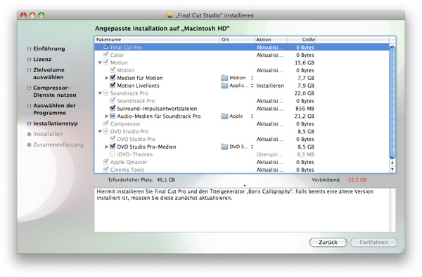Go to Compressor-Dienste nutzen step

click(55, 91)
